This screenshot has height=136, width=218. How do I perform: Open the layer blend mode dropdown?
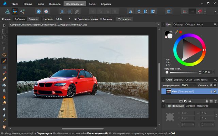[x=203, y=85]
